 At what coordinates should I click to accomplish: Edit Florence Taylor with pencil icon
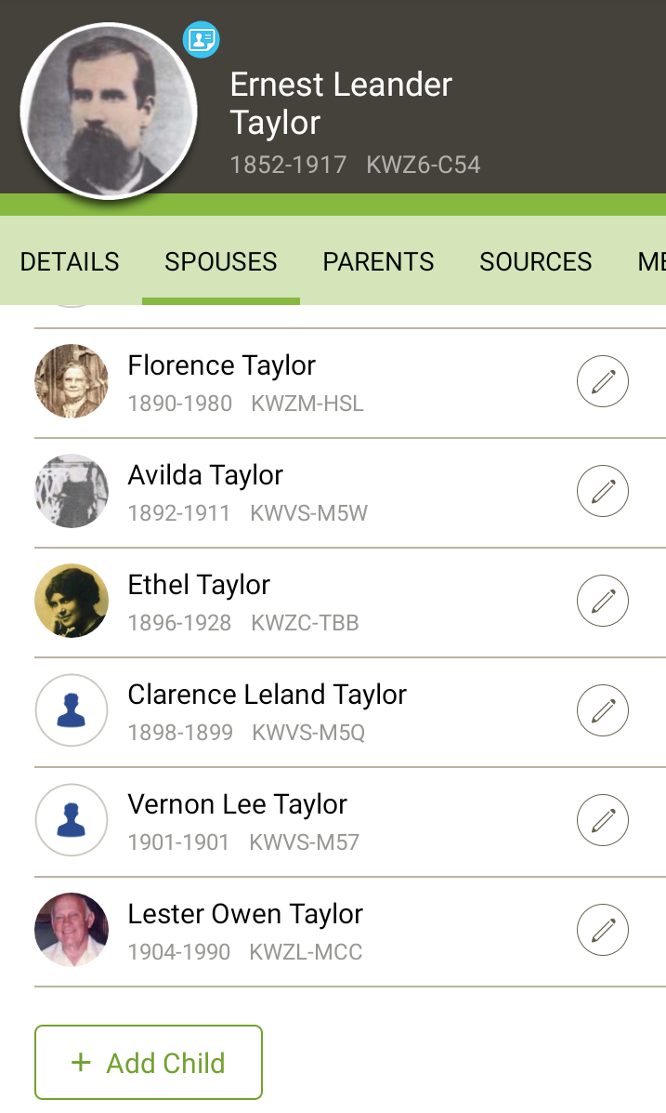point(603,381)
